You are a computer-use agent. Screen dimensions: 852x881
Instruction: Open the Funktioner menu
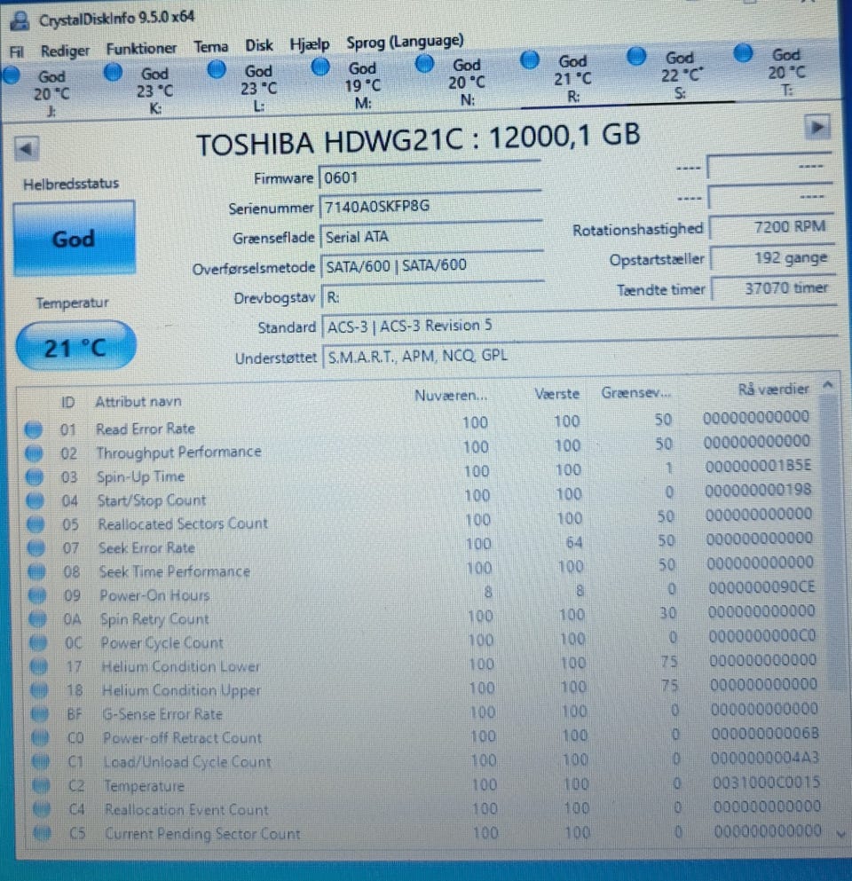tap(141, 48)
